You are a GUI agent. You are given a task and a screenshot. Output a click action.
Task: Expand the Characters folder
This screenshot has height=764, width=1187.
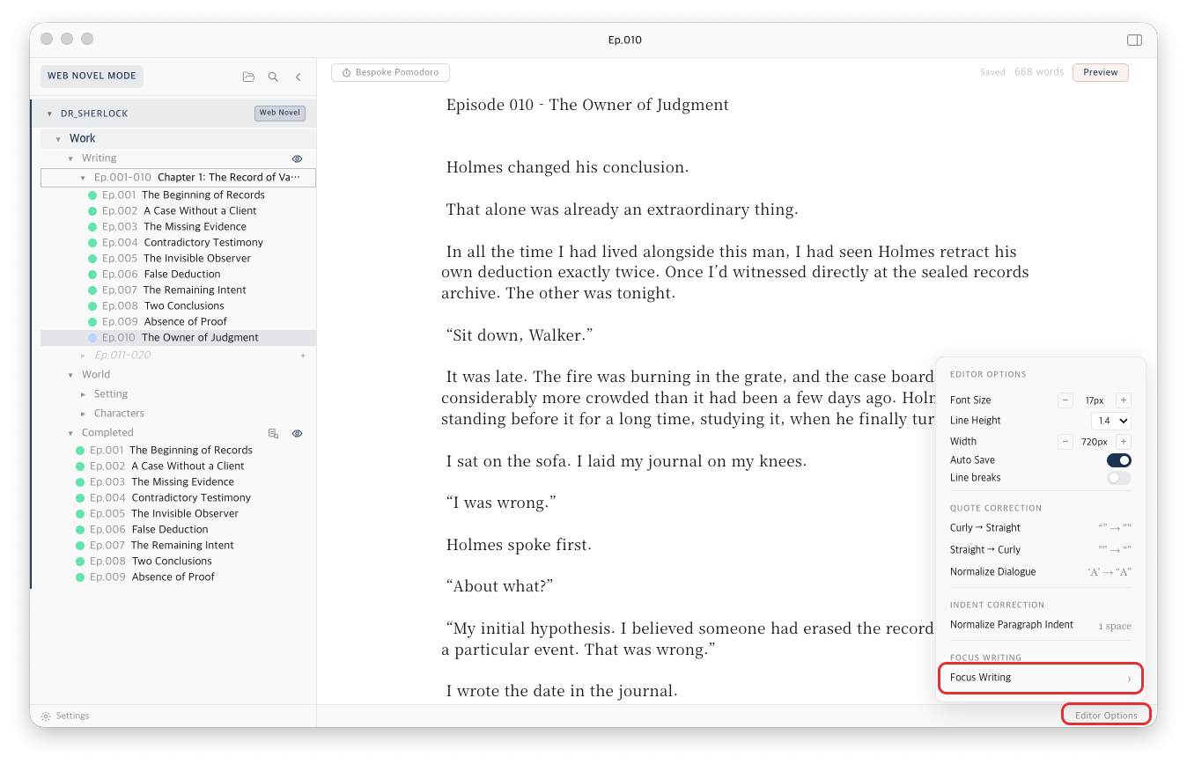point(83,414)
